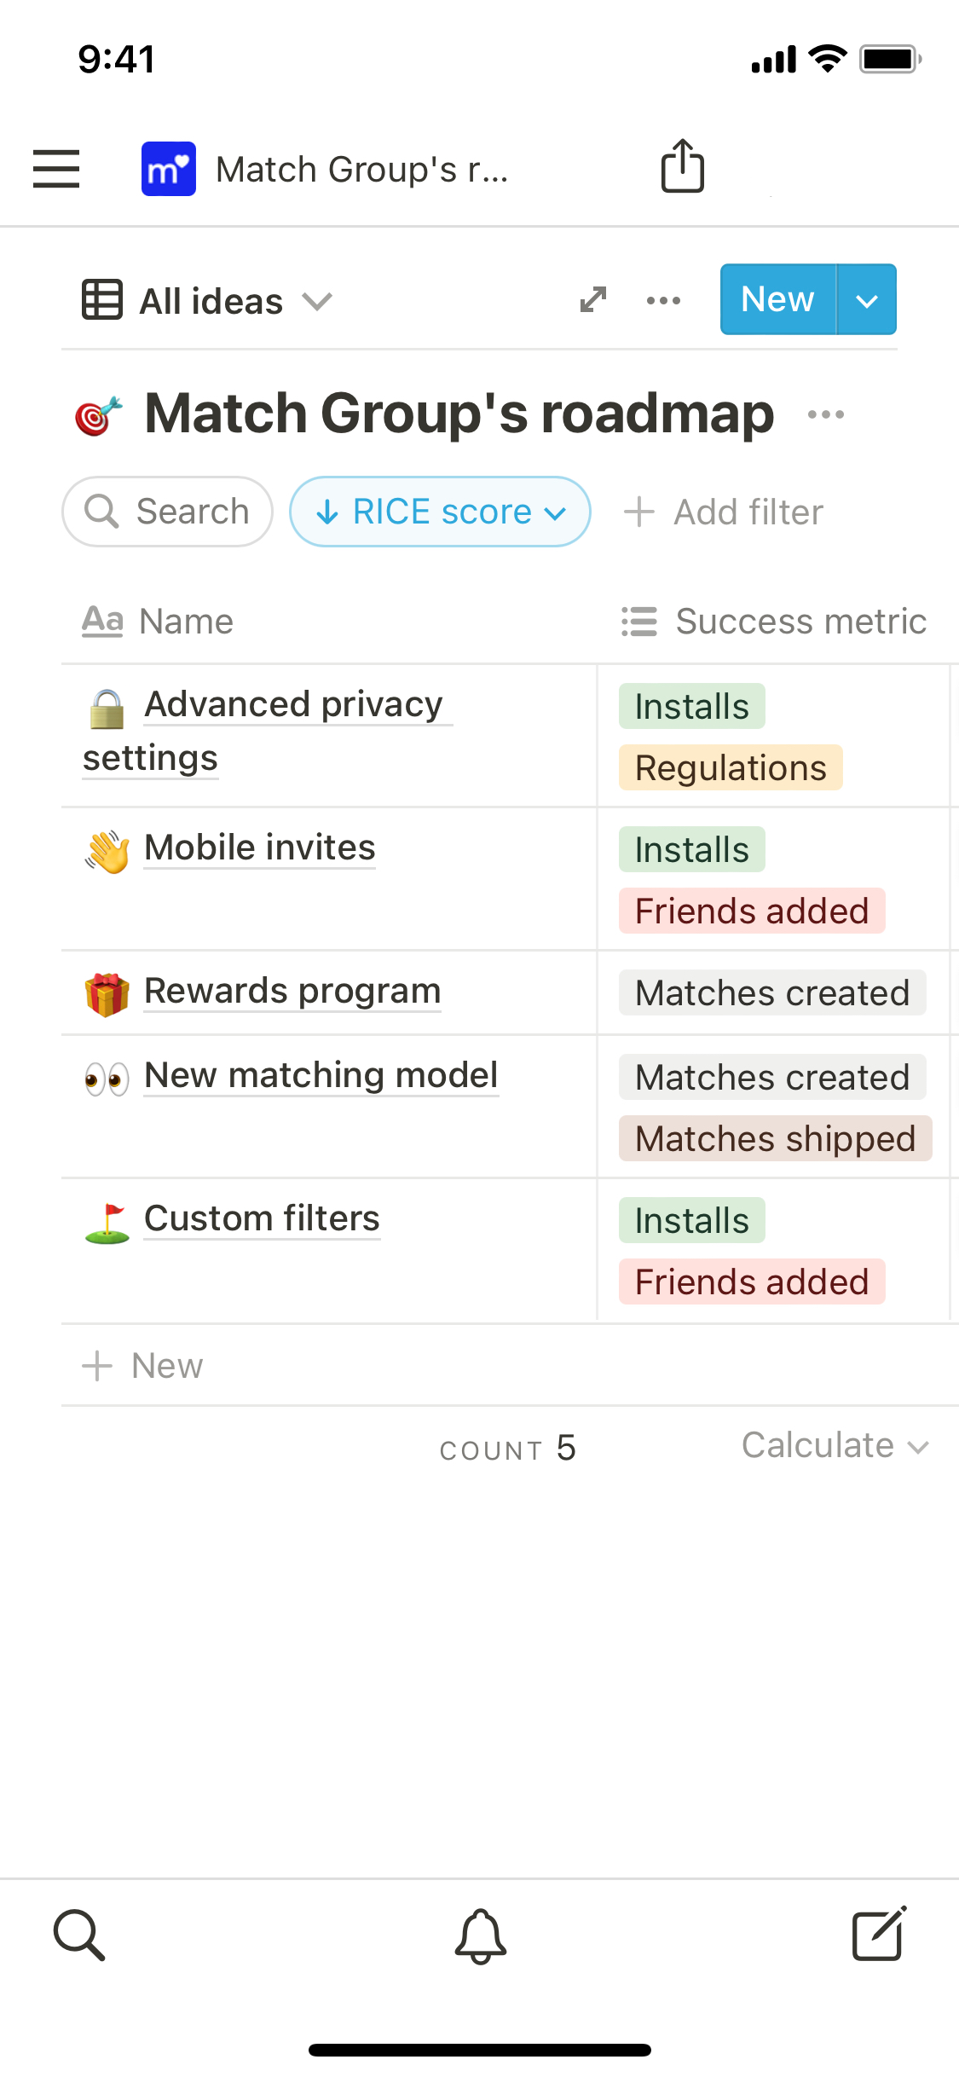
Task: Open view options three-dot menu
Action: click(x=663, y=300)
